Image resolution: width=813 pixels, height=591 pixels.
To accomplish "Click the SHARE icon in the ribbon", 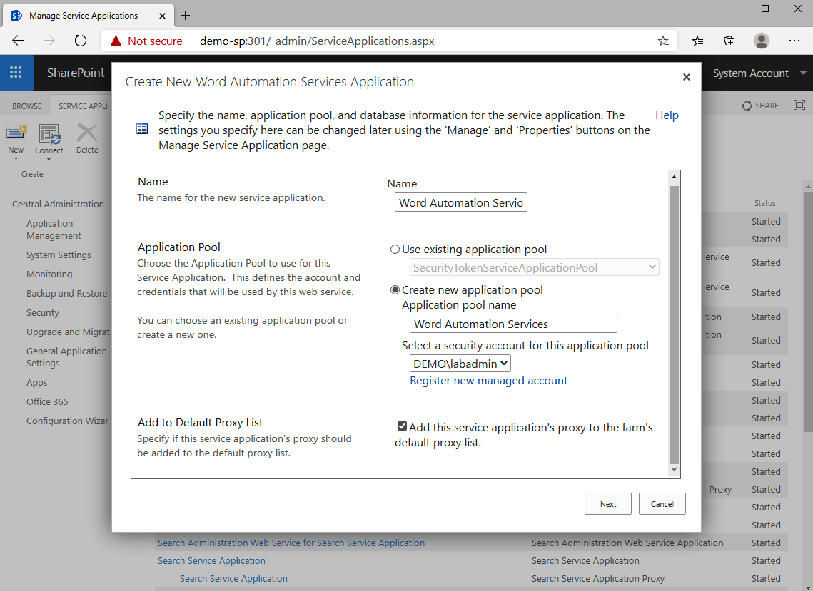I will (747, 106).
